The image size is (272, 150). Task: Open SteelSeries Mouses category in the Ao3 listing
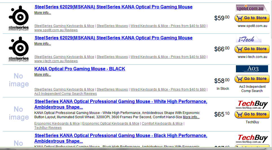coord(112,89)
